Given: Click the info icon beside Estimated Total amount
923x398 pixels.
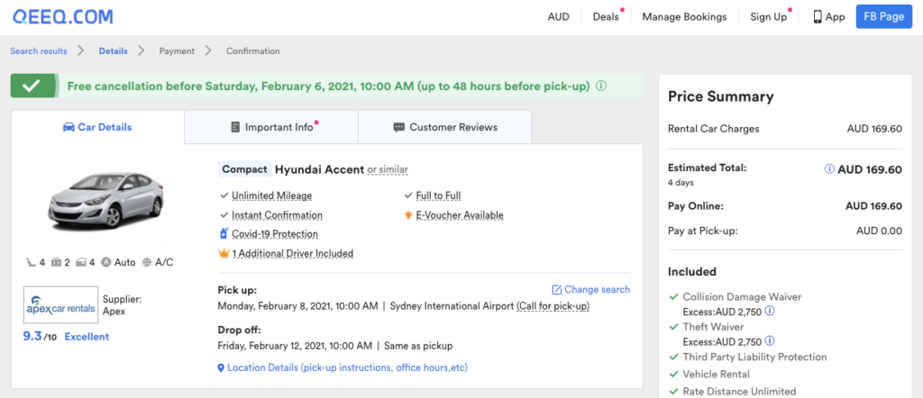Looking at the screenshot, I should pyautogui.click(x=829, y=169).
